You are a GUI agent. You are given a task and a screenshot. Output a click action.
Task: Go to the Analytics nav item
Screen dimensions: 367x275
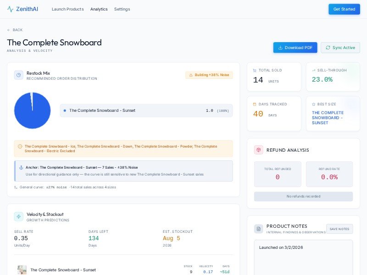pyautogui.click(x=99, y=9)
